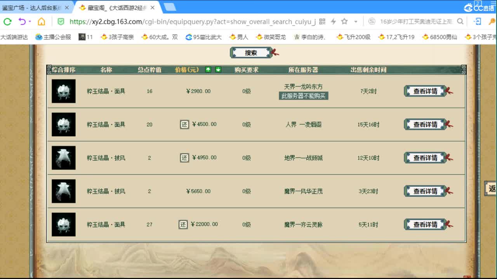
Task: Click 查看详情 for the 天界一龙吟东方 row
Action: tap(425, 91)
